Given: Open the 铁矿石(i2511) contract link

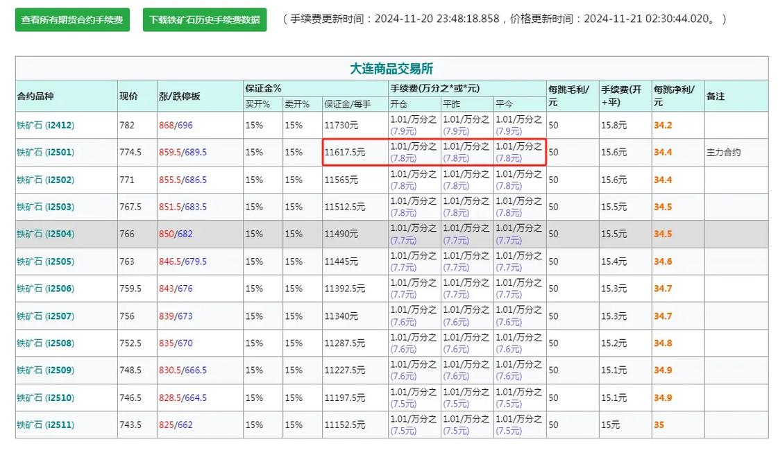Looking at the screenshot, I should point(46,425).
